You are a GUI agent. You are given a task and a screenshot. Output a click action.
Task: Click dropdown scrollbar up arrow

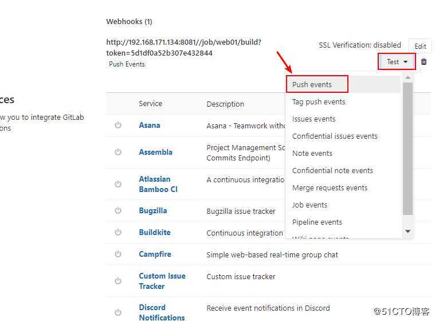(407, 78)
